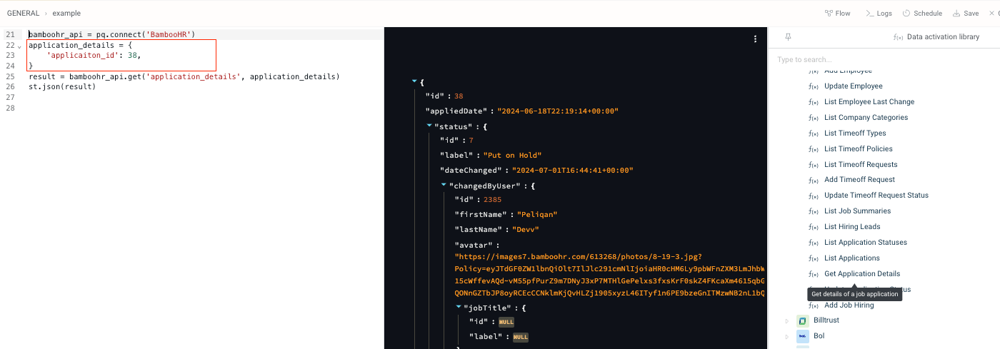Pin the data activation library panel
Viewport: 1000px width, 349px height.
click(x=789, y=36)
